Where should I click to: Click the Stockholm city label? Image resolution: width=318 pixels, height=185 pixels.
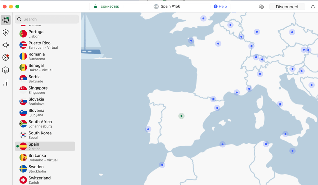click(37, 171)
